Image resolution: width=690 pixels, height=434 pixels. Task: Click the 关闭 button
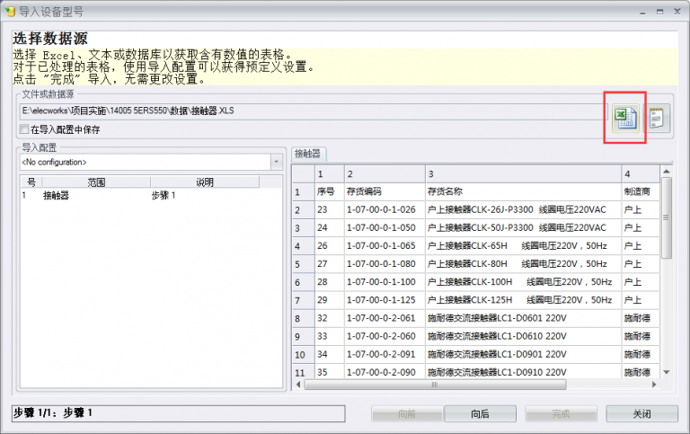pos(641,413)
